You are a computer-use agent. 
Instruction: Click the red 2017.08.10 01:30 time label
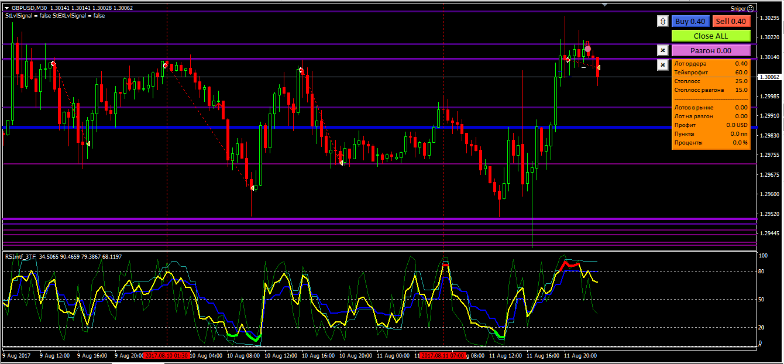166,355
